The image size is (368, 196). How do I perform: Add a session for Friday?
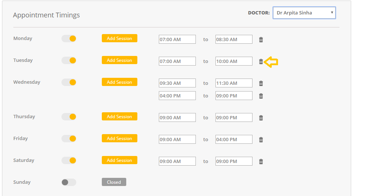tap(120, 138)
